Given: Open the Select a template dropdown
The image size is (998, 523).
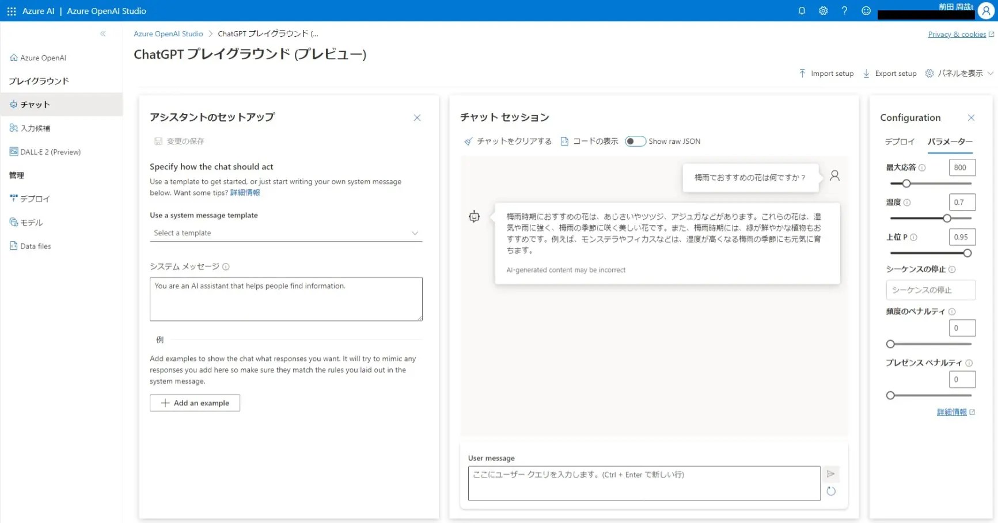Looking at the screenshot, I should pyautogui.click(x=286, y=232).
